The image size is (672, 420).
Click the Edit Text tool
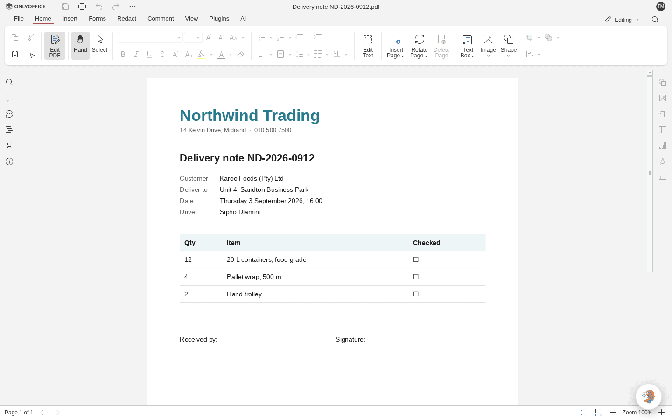[x=368, y=46]
